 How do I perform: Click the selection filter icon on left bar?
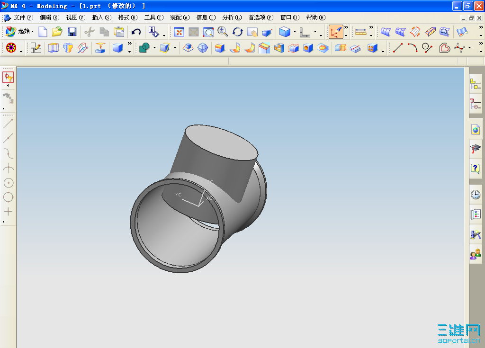click(x=8, y=77)
